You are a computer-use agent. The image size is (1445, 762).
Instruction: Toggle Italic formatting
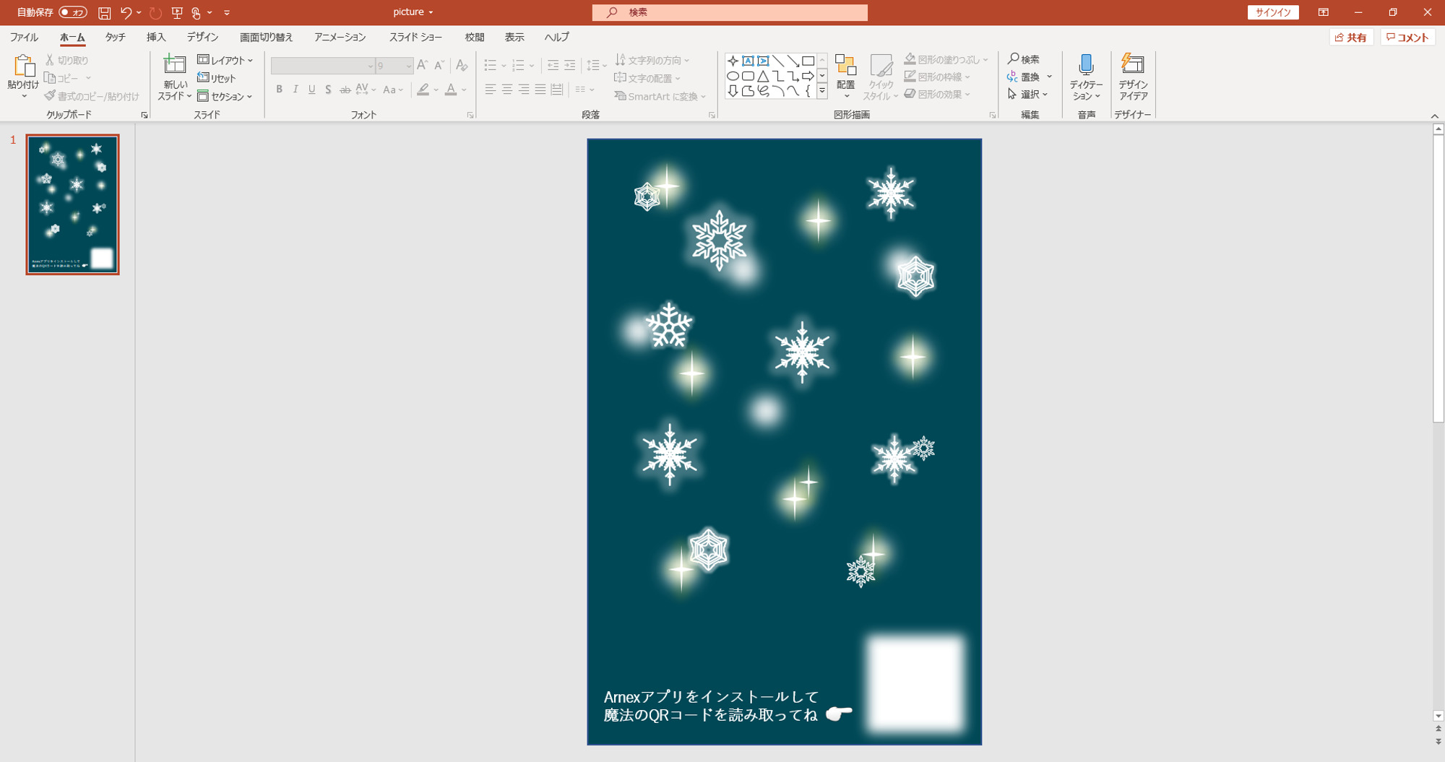coord(296,90)
